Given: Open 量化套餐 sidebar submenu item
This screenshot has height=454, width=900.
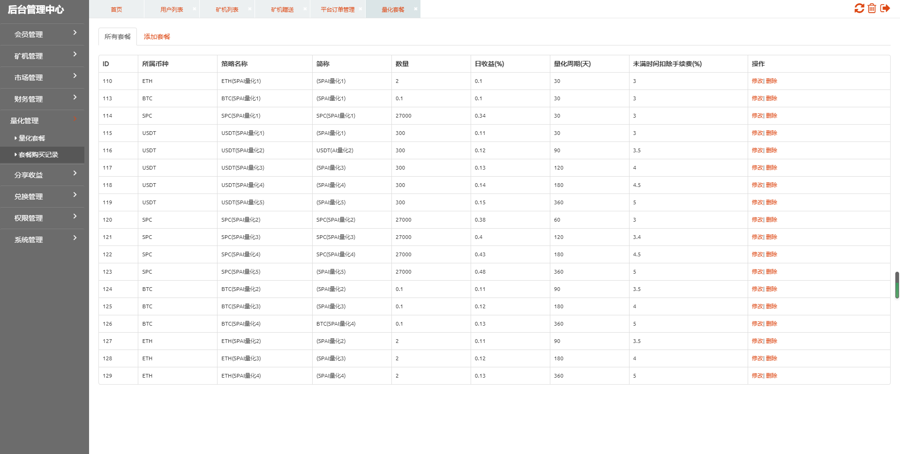Looking at the screenshot, I should pos(42,138).
